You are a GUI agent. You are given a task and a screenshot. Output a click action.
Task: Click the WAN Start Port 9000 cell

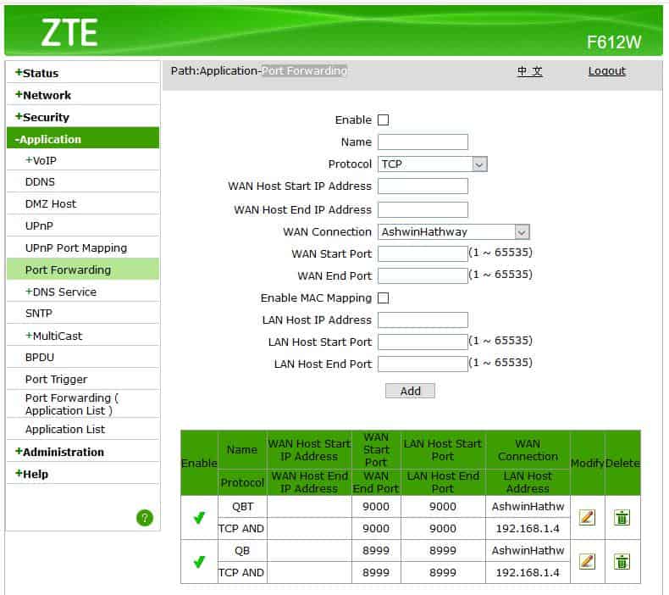coord(376,507)
